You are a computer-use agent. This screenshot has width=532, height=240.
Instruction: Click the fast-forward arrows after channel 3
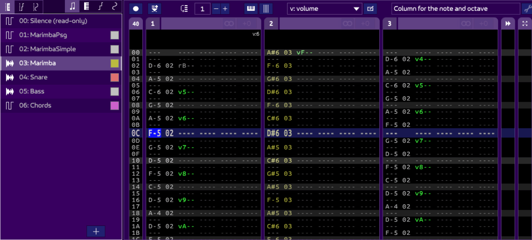click(507, 23)
